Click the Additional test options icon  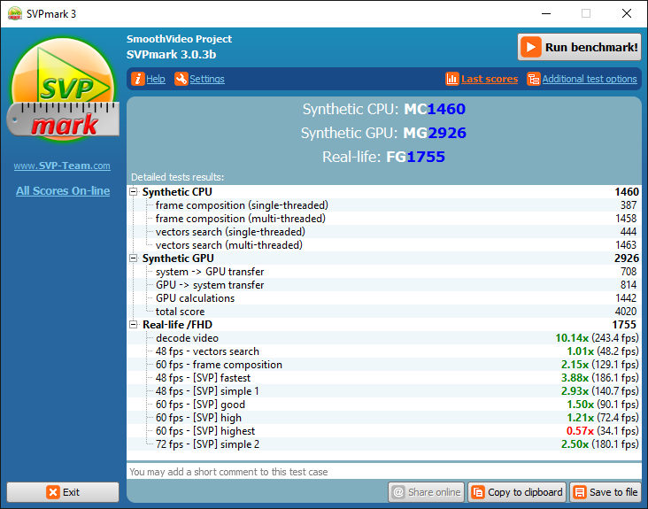[534, 79]
